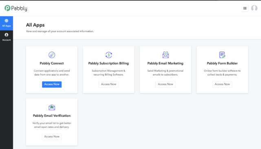Select the Pabbly Email Verification title
Viewport: 261px width, 149px height.
click(x=52, y=116)
